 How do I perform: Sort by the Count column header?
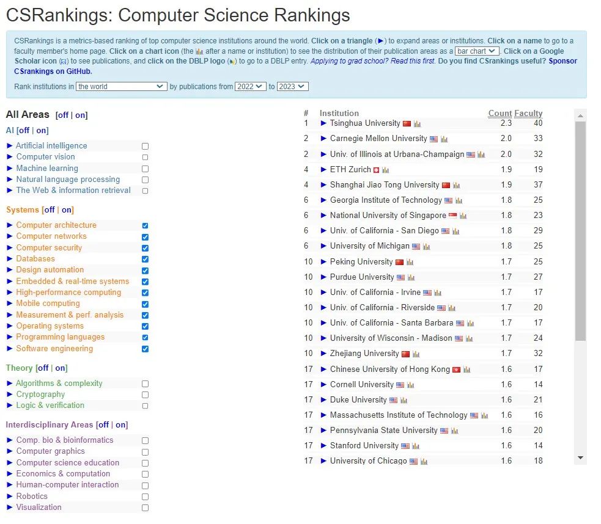(500, 114)
